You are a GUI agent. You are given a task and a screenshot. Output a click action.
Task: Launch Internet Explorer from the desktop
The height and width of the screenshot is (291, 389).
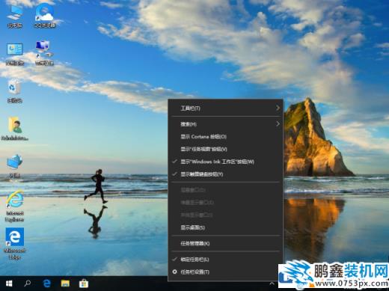coord(15,206)
